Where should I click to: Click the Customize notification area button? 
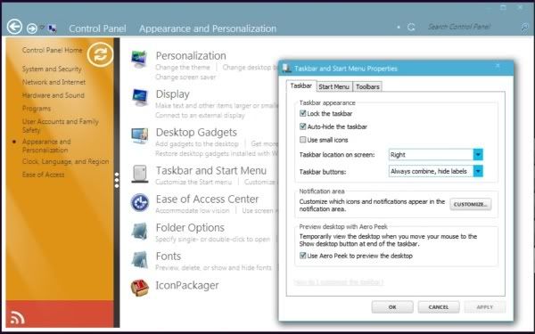click(471, 204)
